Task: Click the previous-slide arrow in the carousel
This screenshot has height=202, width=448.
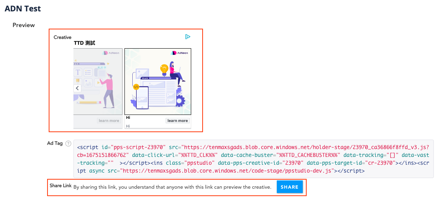Action: coord(77,88)
